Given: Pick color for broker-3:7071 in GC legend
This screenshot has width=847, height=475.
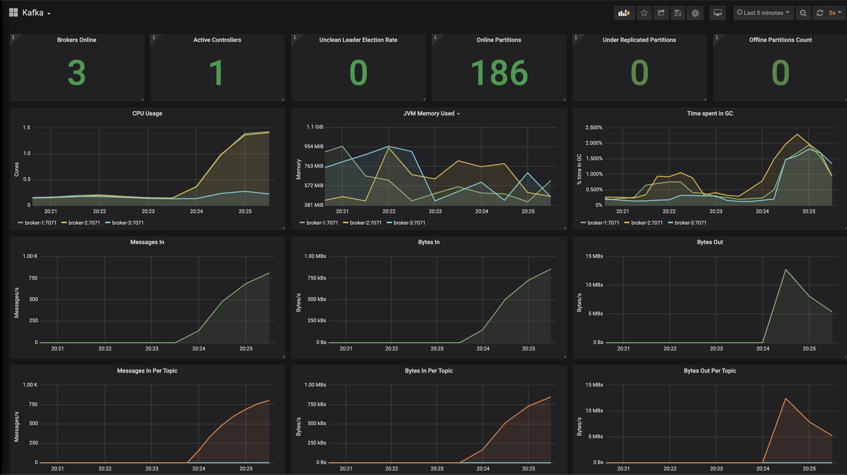Looking at the screenshot, I should tap(670, 223).
